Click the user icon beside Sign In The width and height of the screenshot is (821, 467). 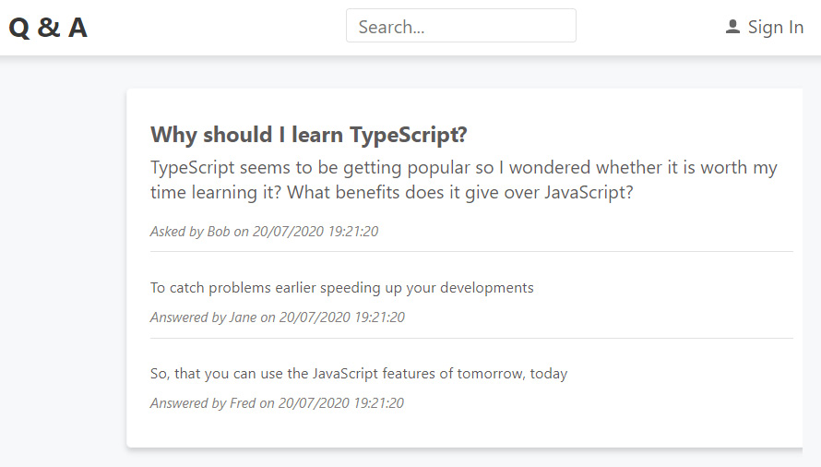pos(732,27)
